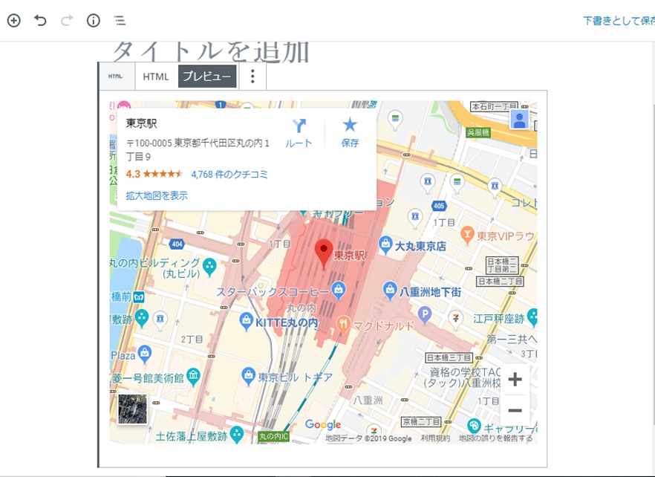The width and height of the screenshot is (655, 477).
Task: Click the タイトルを追加 title field
Action: click(x=211, y=52)
